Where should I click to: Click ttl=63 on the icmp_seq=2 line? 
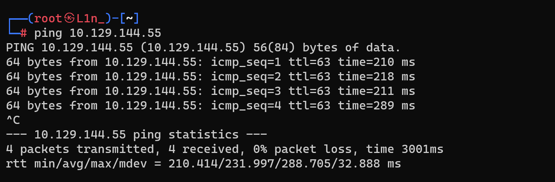tap(309, 77)
